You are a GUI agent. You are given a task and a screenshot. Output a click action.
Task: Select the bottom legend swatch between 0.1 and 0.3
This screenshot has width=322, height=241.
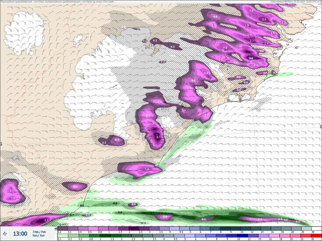point(63,235)
